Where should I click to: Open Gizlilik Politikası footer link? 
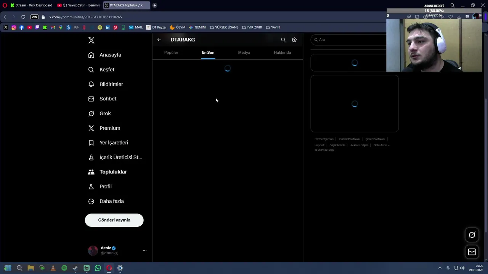pos(349,139)
